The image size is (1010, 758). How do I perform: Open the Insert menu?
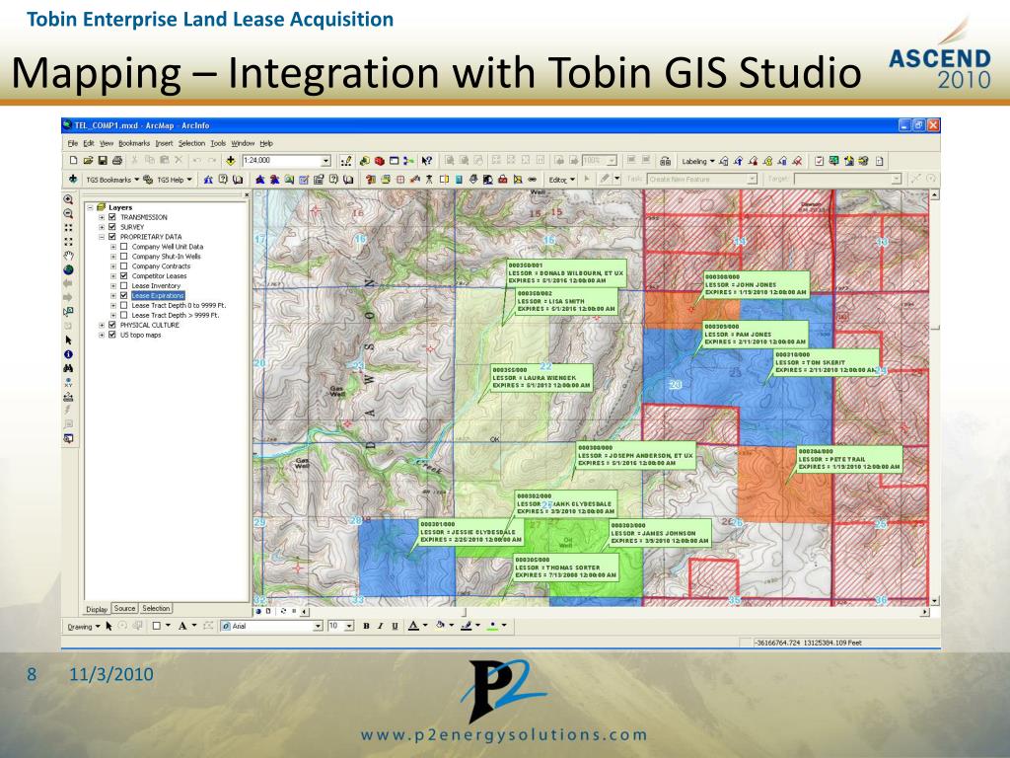pos(165,143)
